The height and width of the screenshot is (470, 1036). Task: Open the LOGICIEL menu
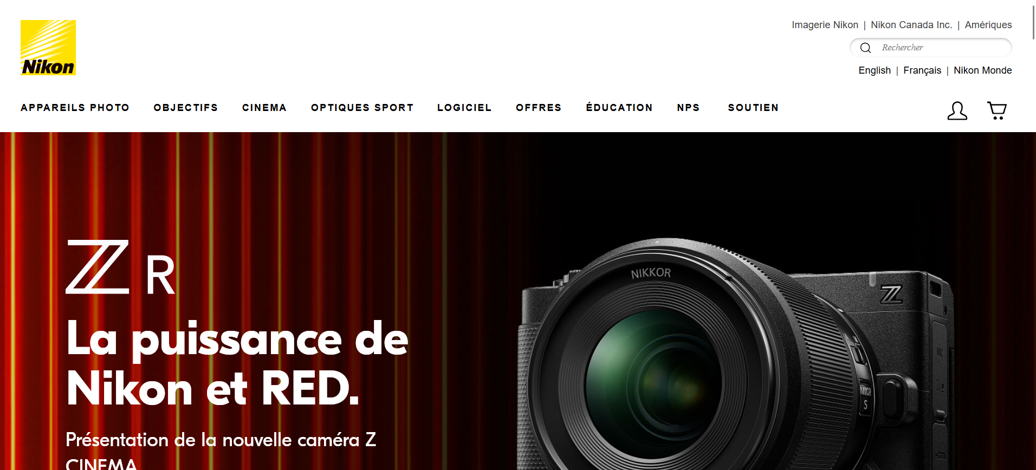tap(464, 108)
